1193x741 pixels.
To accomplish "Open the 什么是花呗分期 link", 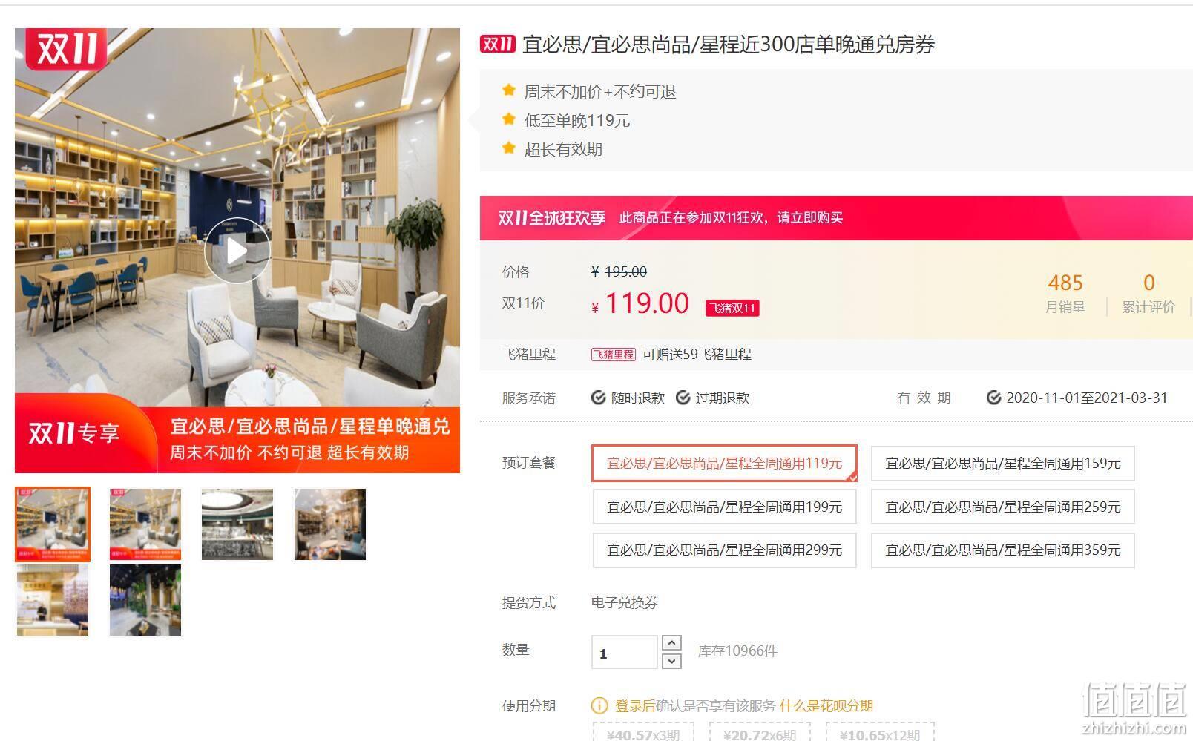I will [x=826, y=706].
